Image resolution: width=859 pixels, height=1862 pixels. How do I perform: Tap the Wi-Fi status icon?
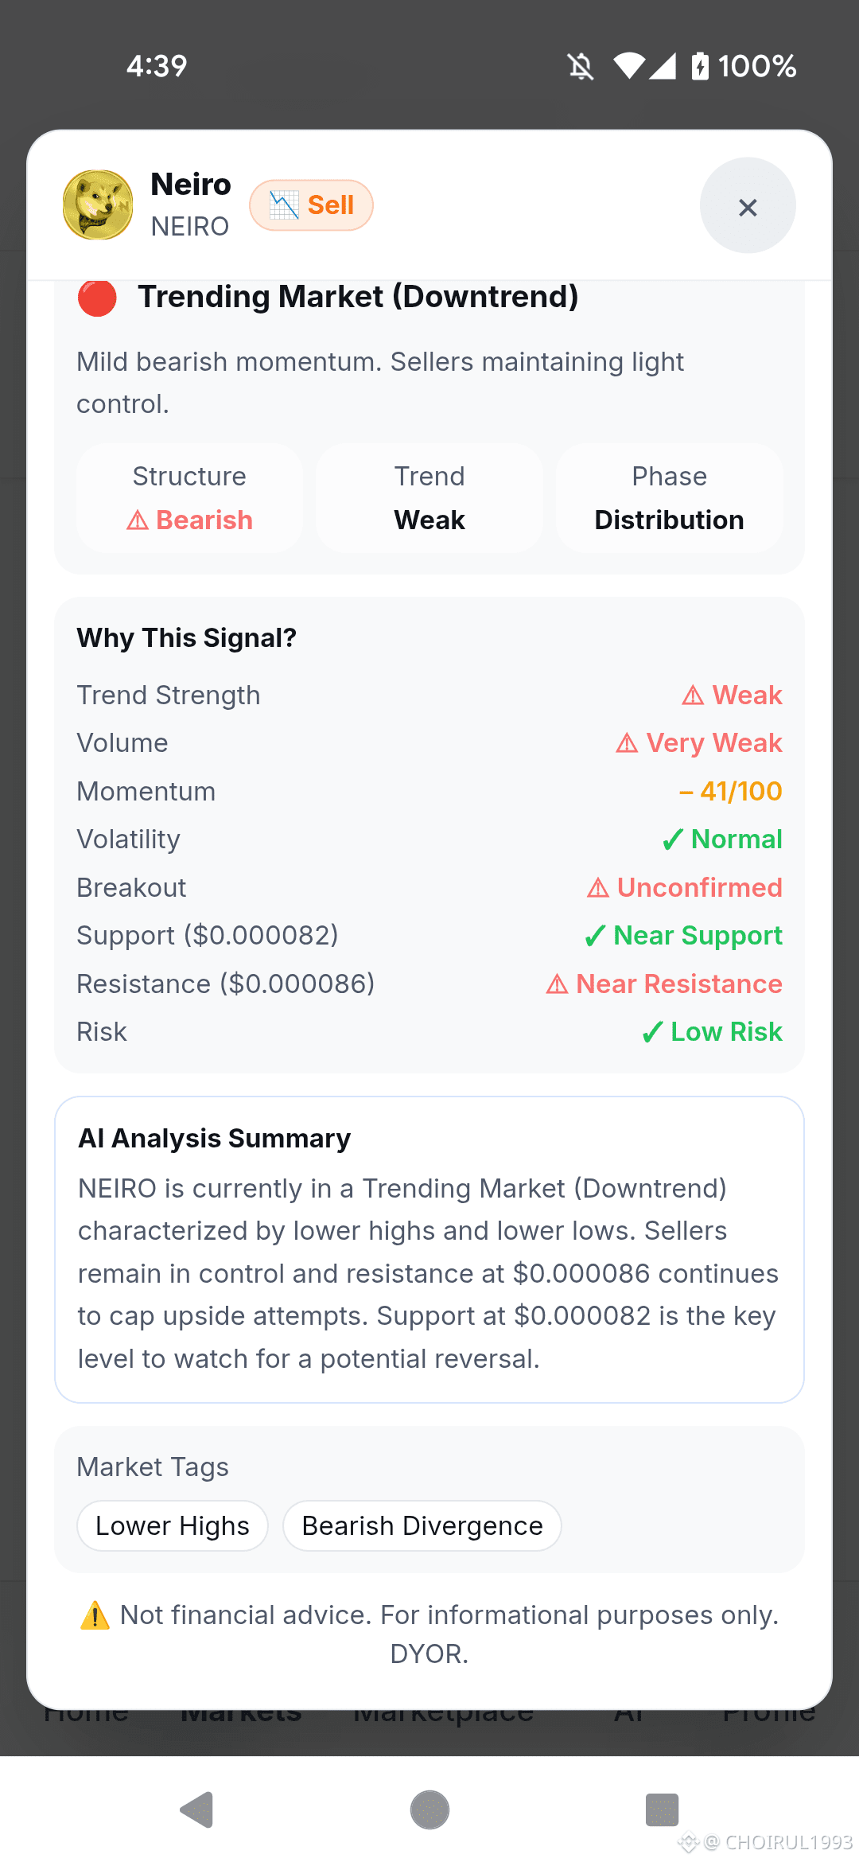629,66
